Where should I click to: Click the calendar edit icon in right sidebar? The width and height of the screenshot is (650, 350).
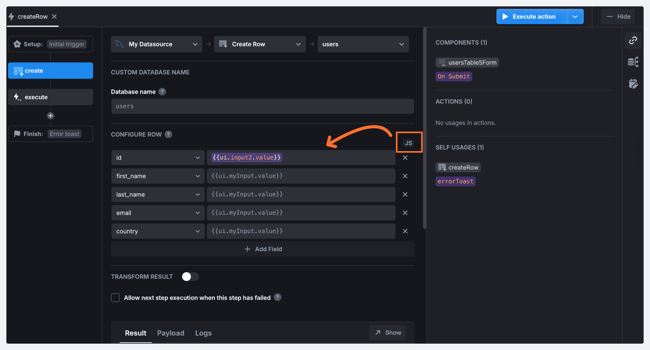tap(633, 84)
